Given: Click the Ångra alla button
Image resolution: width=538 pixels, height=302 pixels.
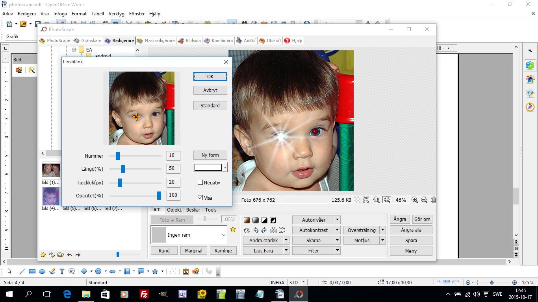Looking at the screenshot, I should [411, 230].
